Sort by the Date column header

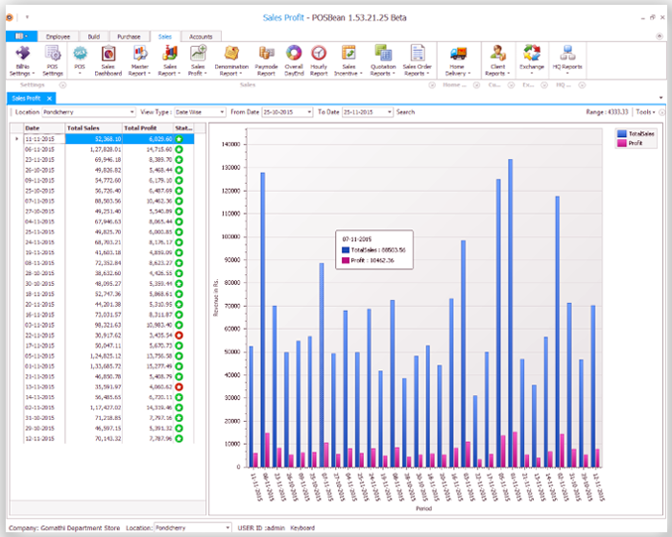point(44,128)
